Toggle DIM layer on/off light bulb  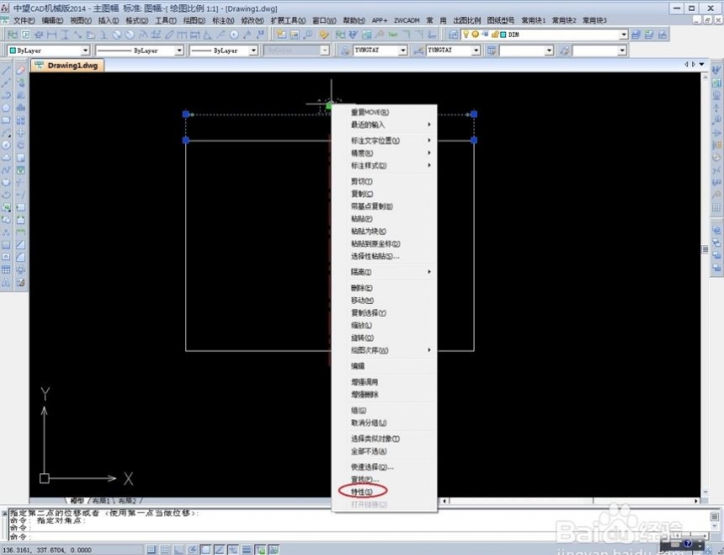(466, 35)
